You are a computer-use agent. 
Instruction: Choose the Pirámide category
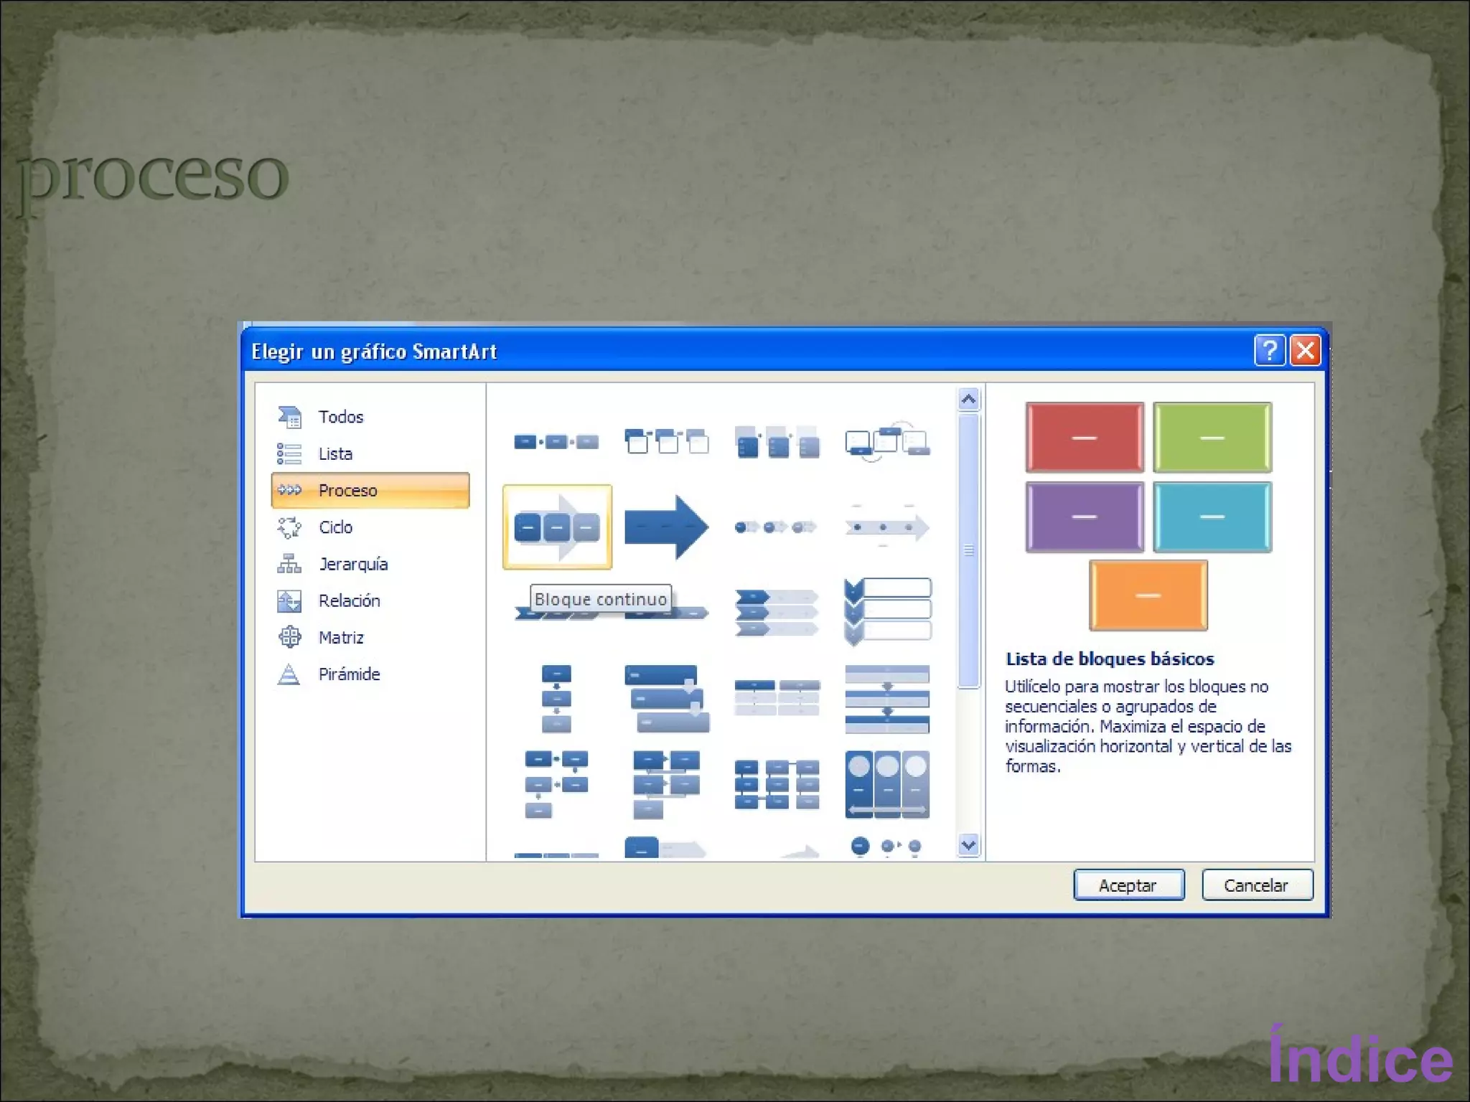click(349, 674)
